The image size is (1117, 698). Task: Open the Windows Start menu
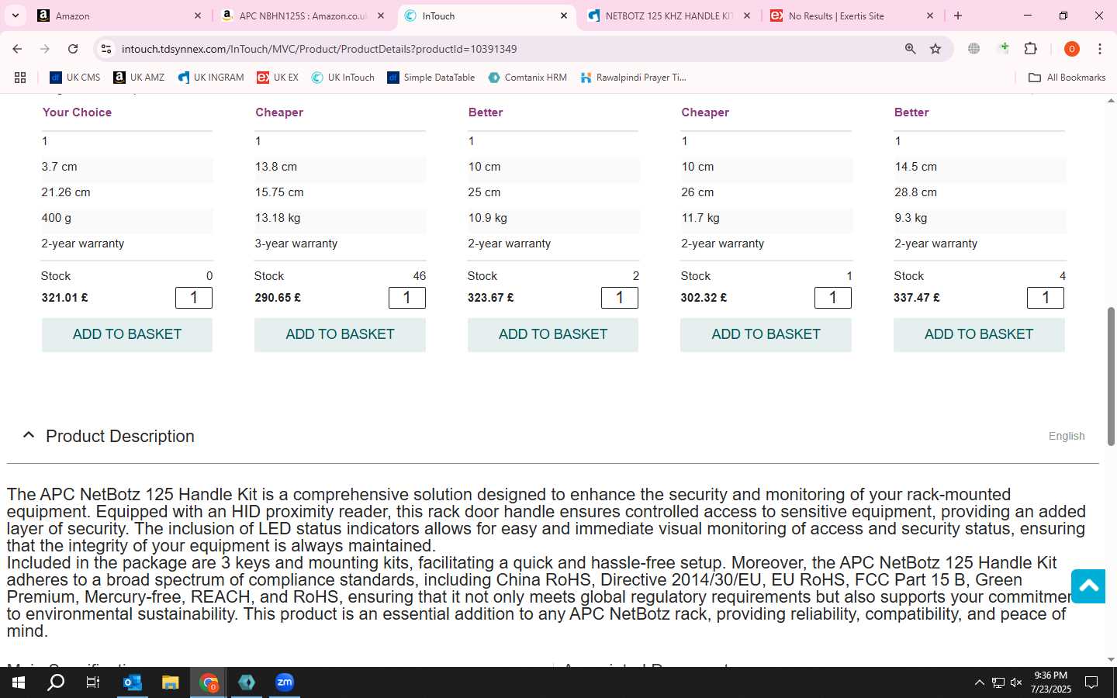click(x=19, y=682)
